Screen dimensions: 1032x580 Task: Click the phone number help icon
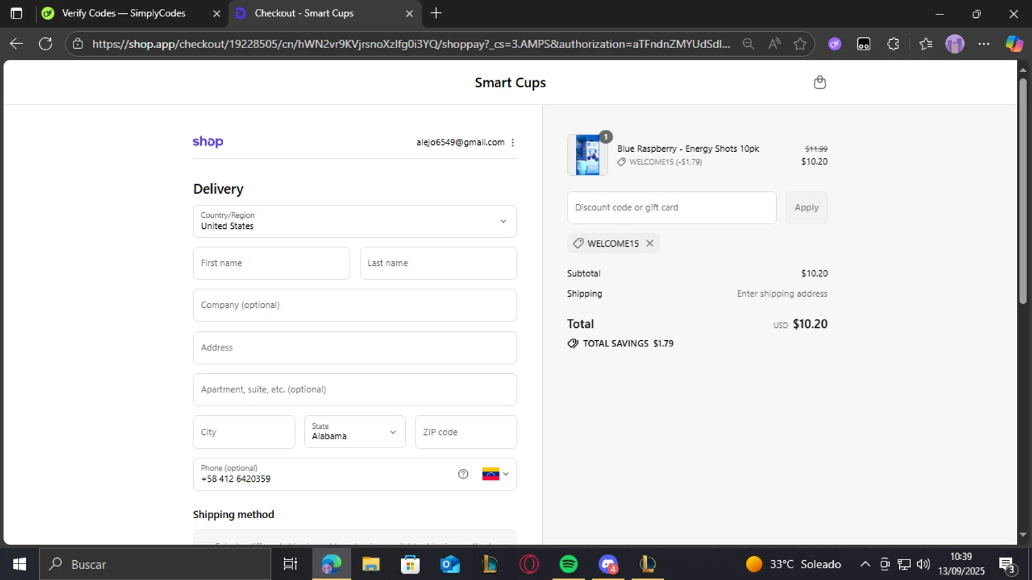click(x=463, y=474)
